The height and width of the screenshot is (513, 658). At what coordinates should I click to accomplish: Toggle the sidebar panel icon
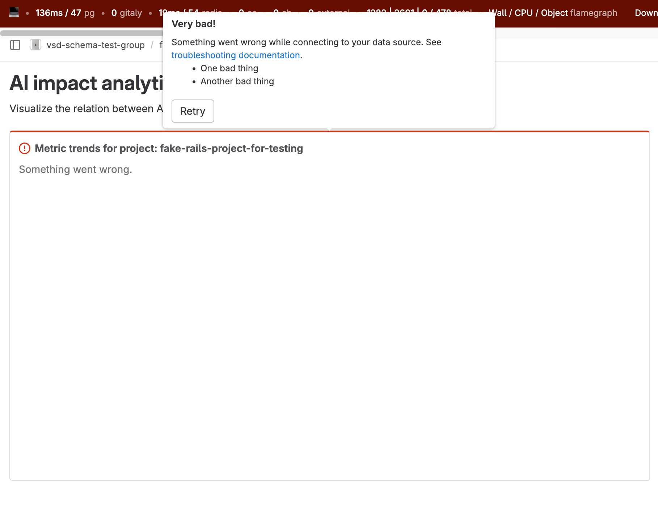click(15, 45)
